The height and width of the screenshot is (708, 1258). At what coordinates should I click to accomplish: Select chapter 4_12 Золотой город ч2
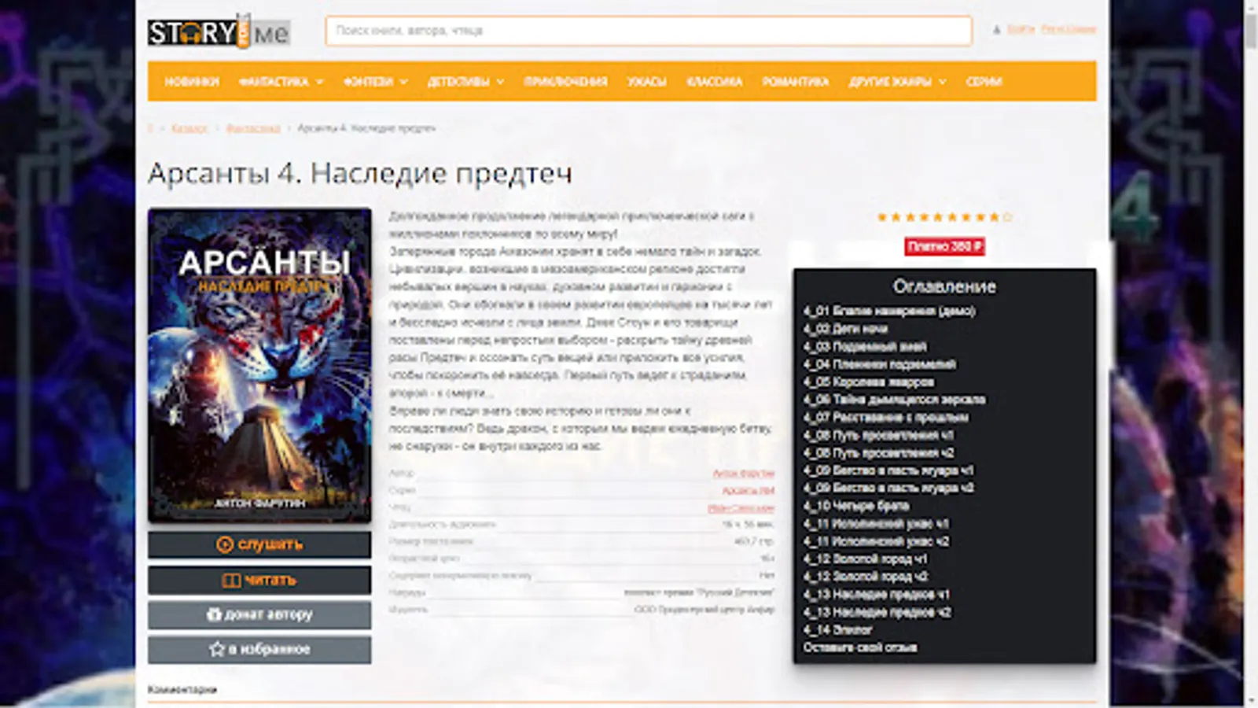[x=865, y=577]
